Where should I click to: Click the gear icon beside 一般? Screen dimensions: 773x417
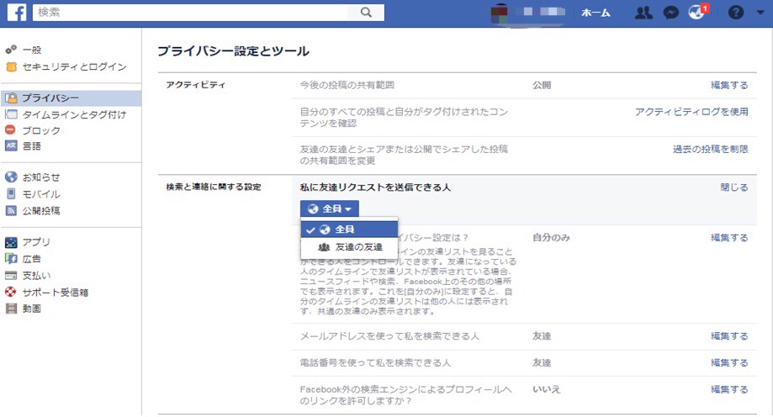tap(11, 50)
